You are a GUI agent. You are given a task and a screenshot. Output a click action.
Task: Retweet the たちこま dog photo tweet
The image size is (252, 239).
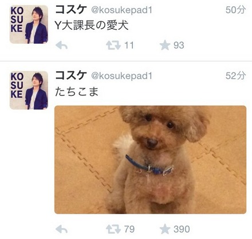point(113,229)
